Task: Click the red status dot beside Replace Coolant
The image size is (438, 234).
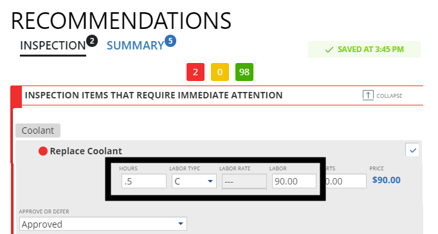Action: (43, 151)
